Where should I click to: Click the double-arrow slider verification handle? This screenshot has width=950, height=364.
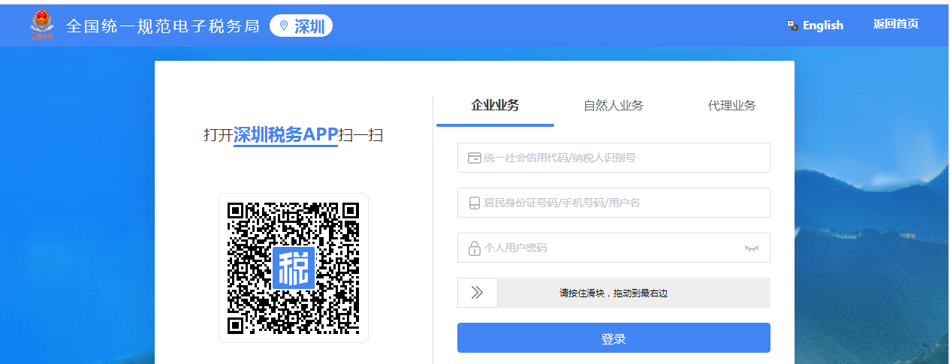click(478, 293)
